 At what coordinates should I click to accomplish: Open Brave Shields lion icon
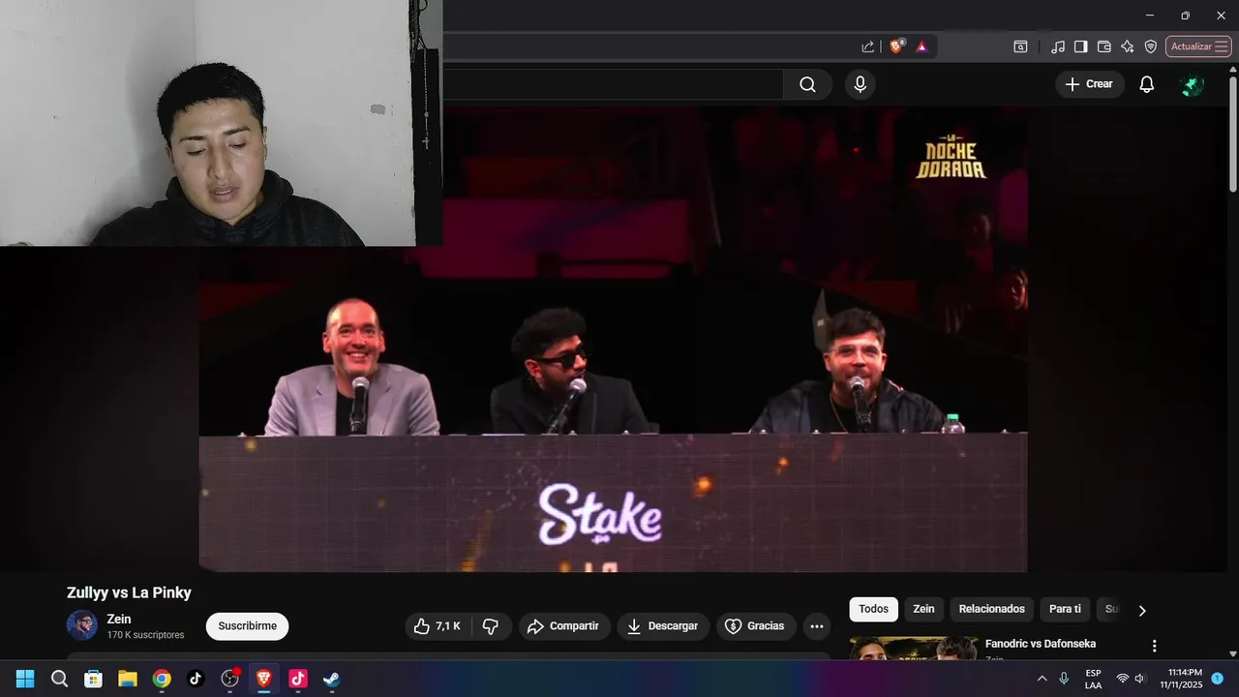[x=897, y=46]
